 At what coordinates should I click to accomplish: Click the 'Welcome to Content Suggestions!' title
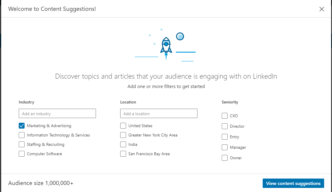(52, 9)
